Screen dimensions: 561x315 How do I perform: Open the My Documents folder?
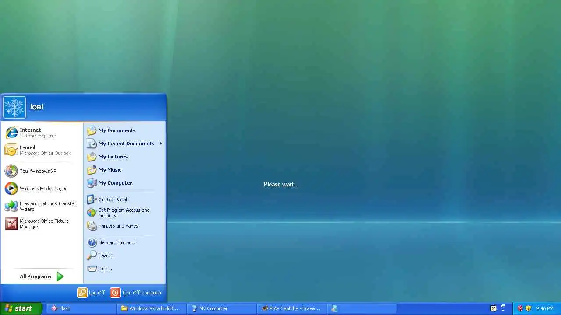click(x=124, y=130)
